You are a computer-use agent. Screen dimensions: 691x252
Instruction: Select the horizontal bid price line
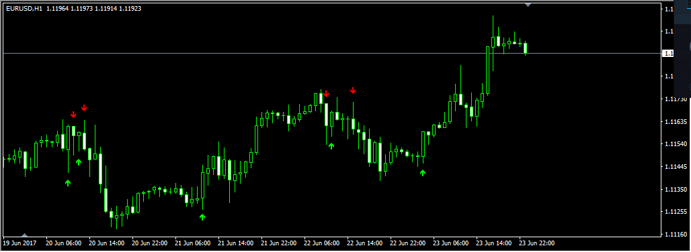click(x=331, y=53)
